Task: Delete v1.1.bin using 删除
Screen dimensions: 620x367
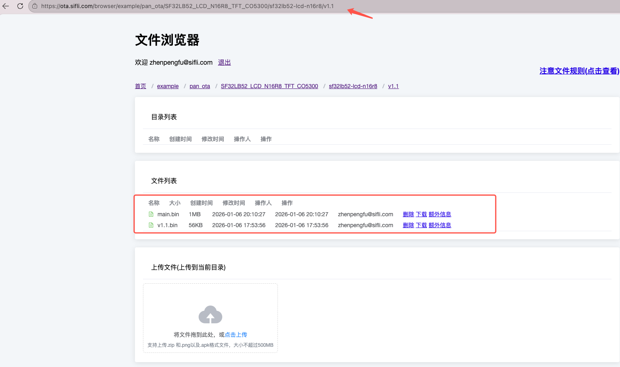Action: pyautogui.click(x=408, y=225)
